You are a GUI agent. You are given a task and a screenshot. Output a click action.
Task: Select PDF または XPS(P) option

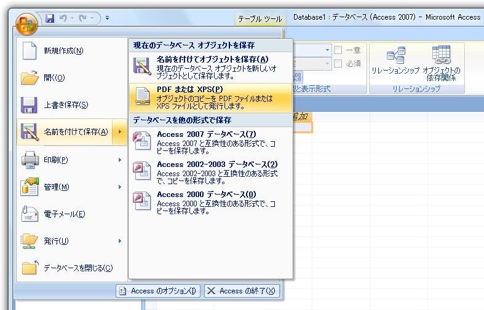pos(210,98)
